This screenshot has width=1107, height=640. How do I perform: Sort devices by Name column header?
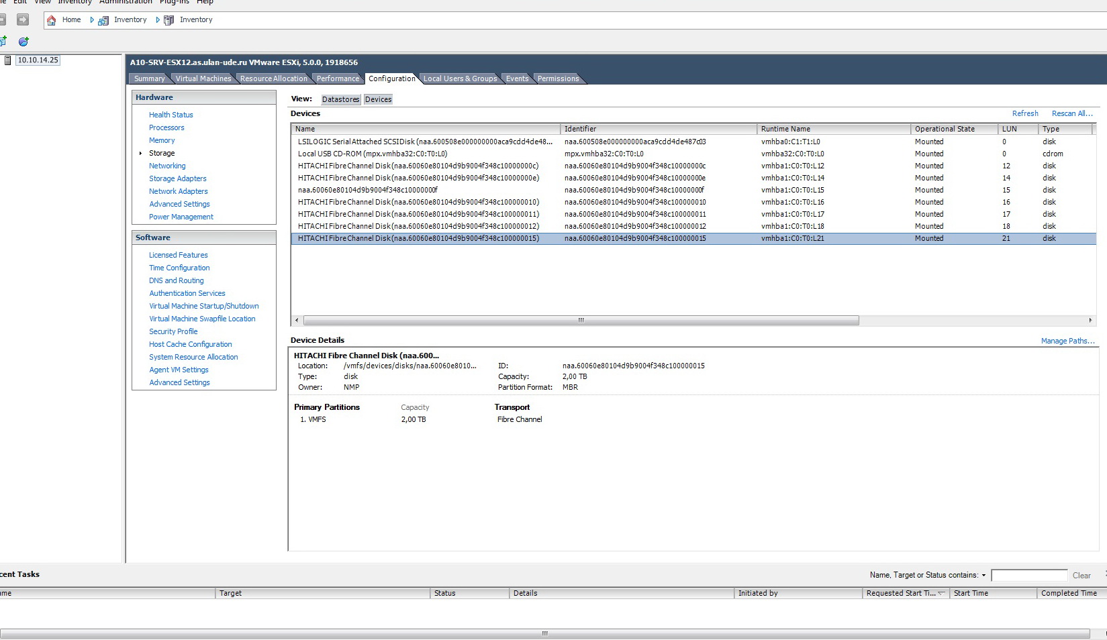pyautogui.click(x=426, y=129)
